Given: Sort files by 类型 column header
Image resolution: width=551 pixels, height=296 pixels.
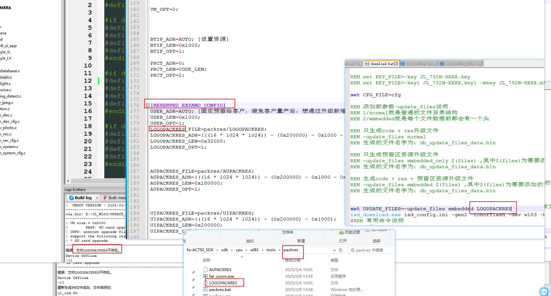Looking at the screenshot, I should click(x=334, y=260).
